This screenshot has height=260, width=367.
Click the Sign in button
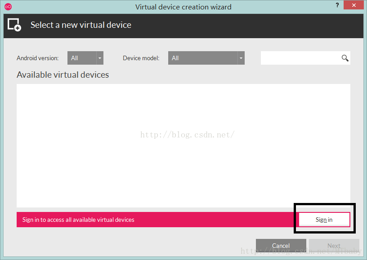(x=324, y=220)
